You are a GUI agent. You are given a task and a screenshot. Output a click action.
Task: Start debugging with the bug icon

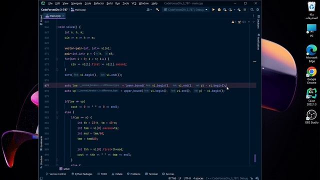[x=219, y=9]
